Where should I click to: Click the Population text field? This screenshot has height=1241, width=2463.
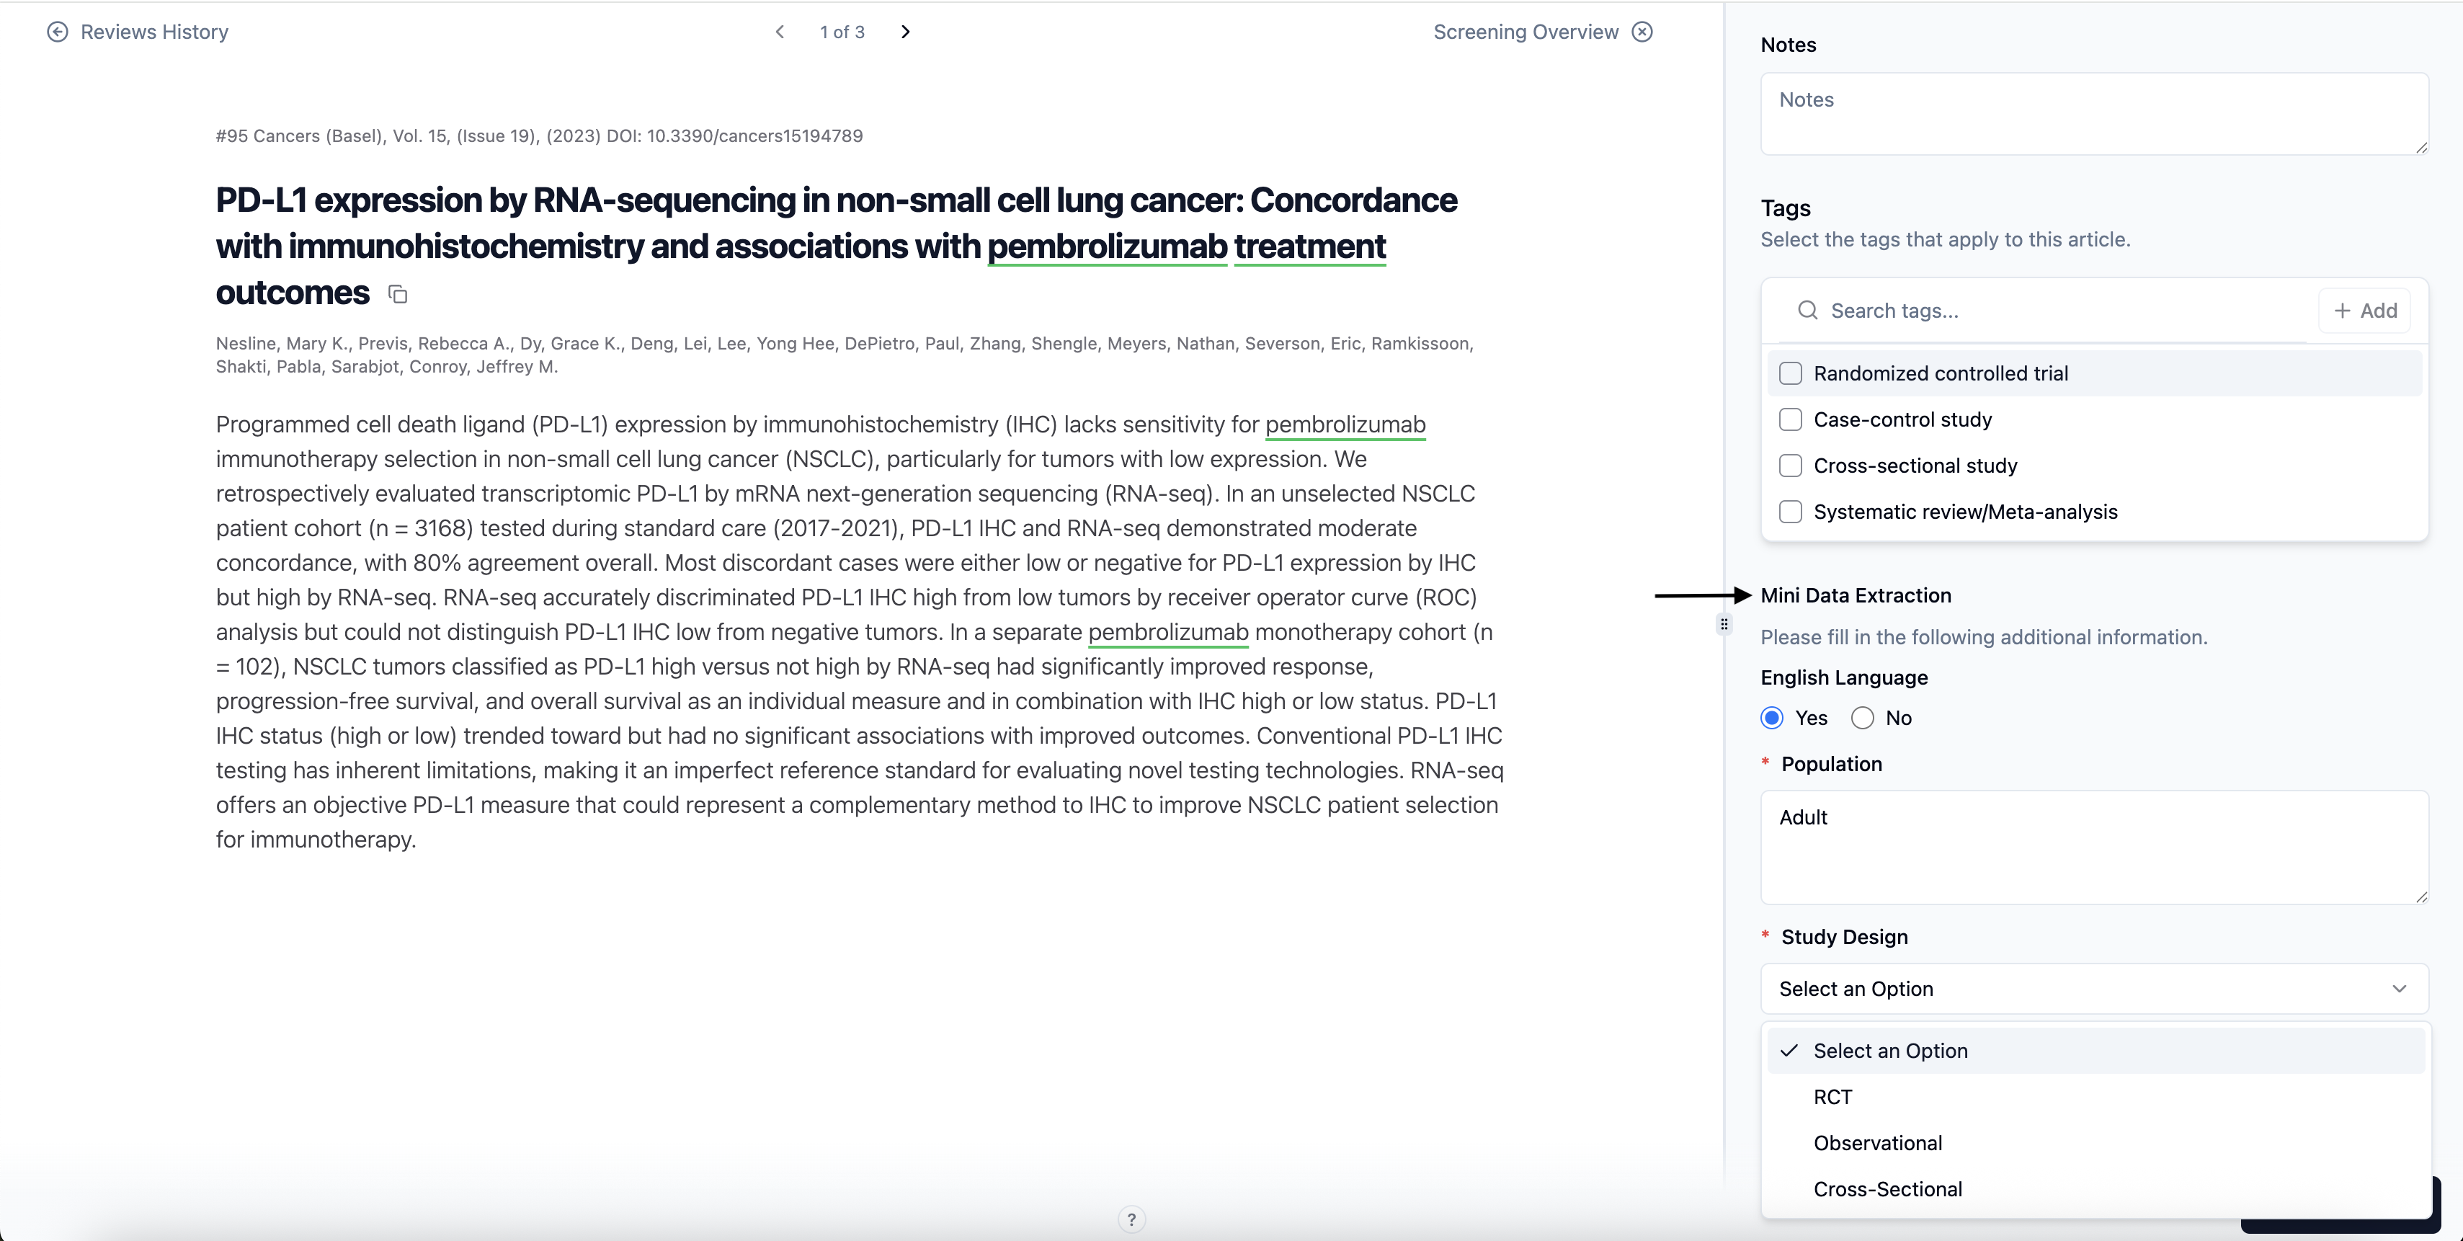click(x=2094, y=847)
